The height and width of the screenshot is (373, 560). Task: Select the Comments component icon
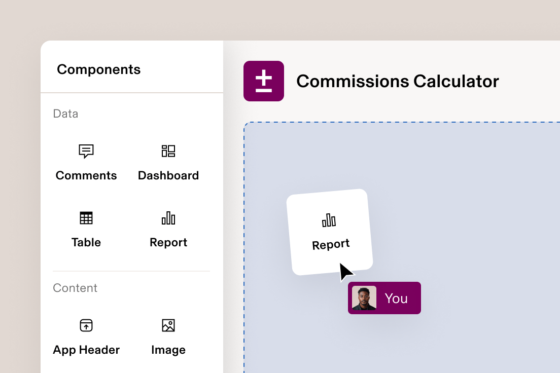click(86, 151)
